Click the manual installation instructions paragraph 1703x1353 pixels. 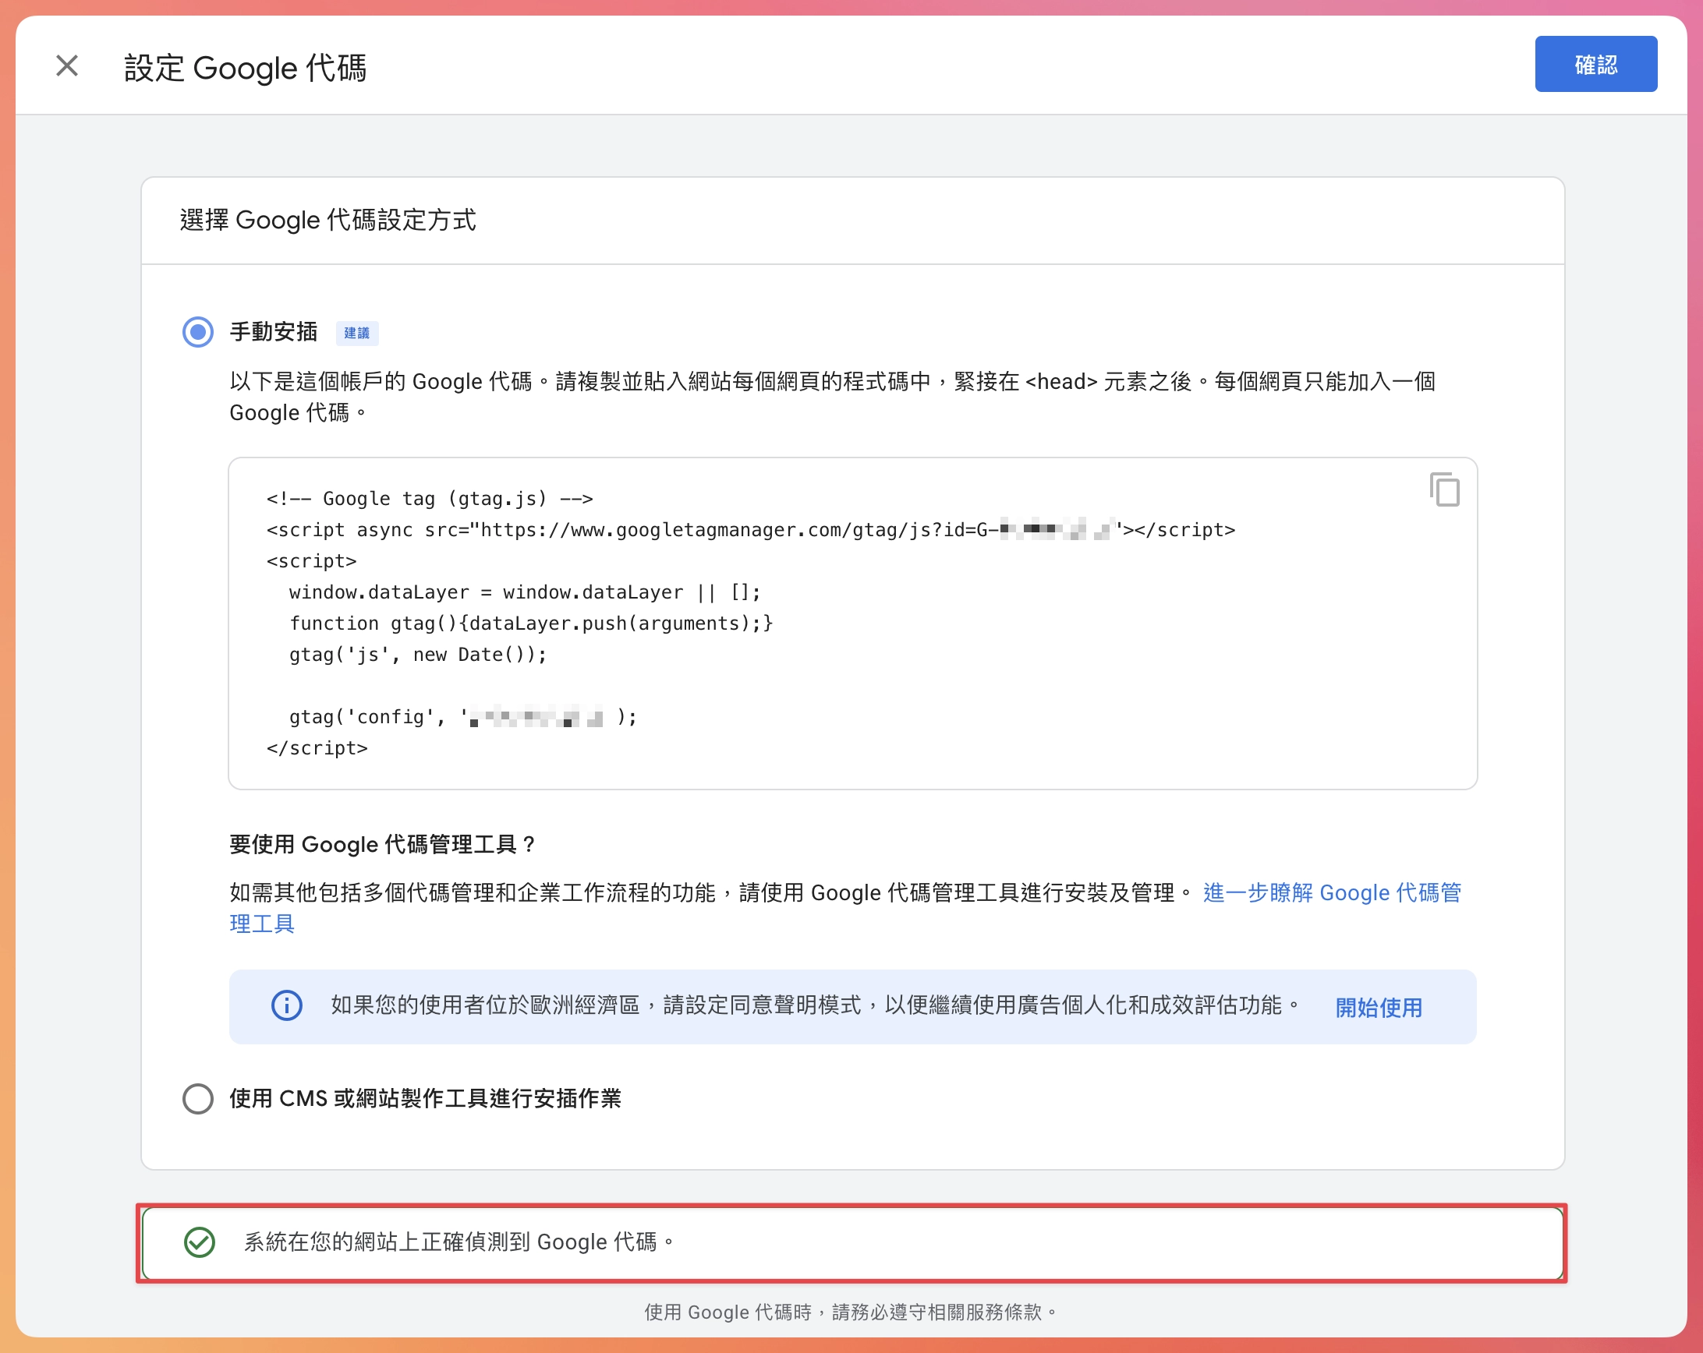(x=830, y=396)
